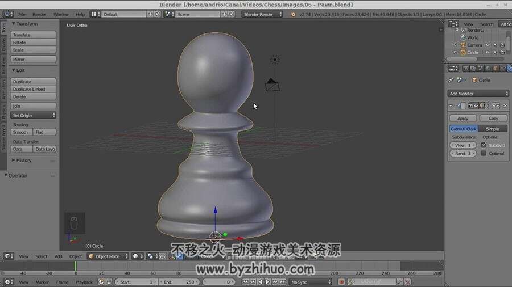Screen dimensions: 512x287
Task: Open the Scene properties tab icon
Action: coord(480,68)
